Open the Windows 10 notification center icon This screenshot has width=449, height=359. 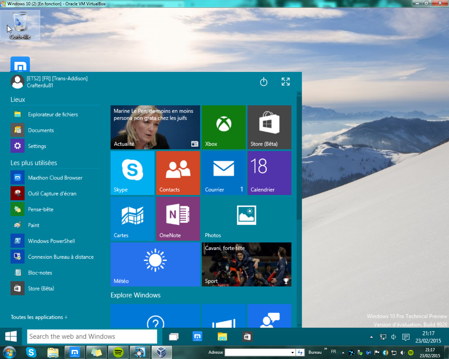406,337
